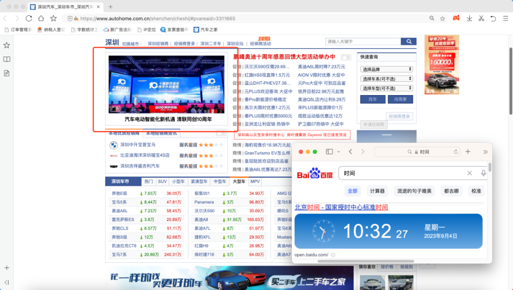Click the Panamera model entry
This screenshot has width=513, height=290.
click(204, 202)
